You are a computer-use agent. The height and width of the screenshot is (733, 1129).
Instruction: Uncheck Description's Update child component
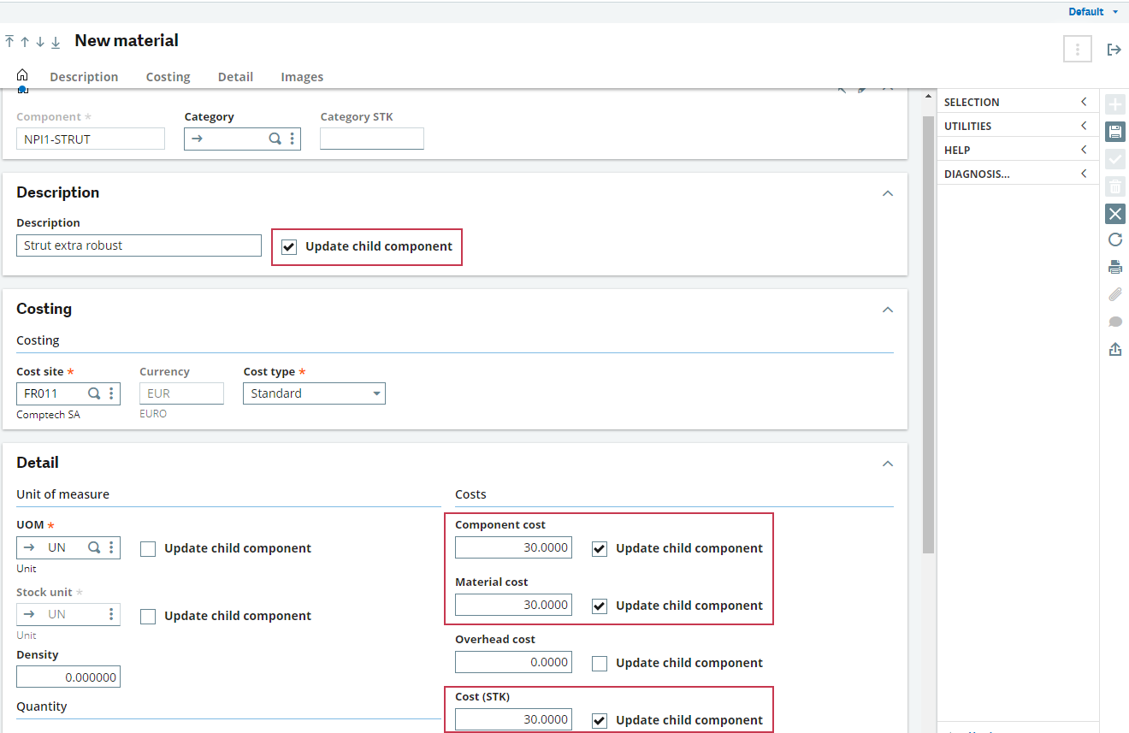coord(290,247)
